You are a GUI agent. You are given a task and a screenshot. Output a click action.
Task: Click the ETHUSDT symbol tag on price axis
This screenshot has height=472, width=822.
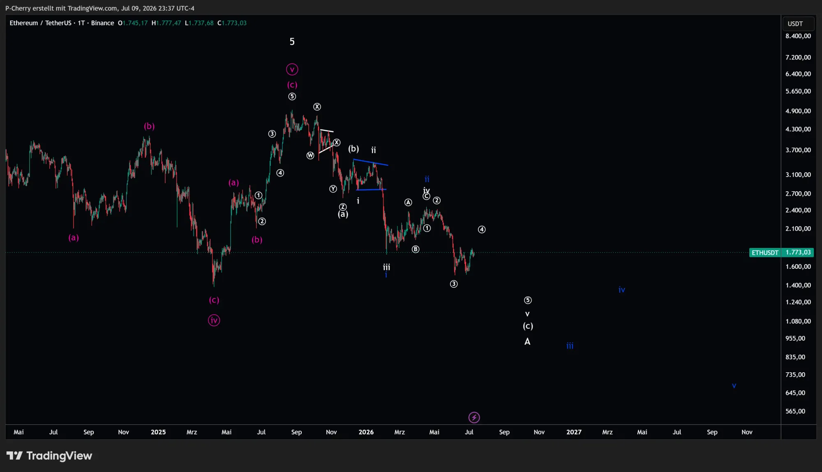click(x=765, y=252)
